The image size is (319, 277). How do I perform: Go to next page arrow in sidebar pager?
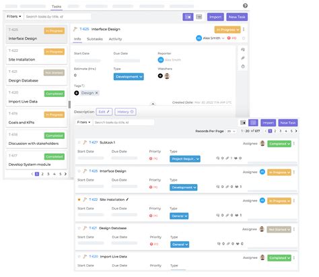65,174
